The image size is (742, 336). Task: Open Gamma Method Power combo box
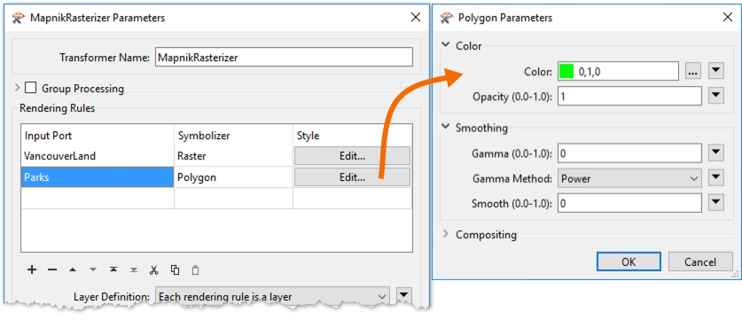pos(629,178)
